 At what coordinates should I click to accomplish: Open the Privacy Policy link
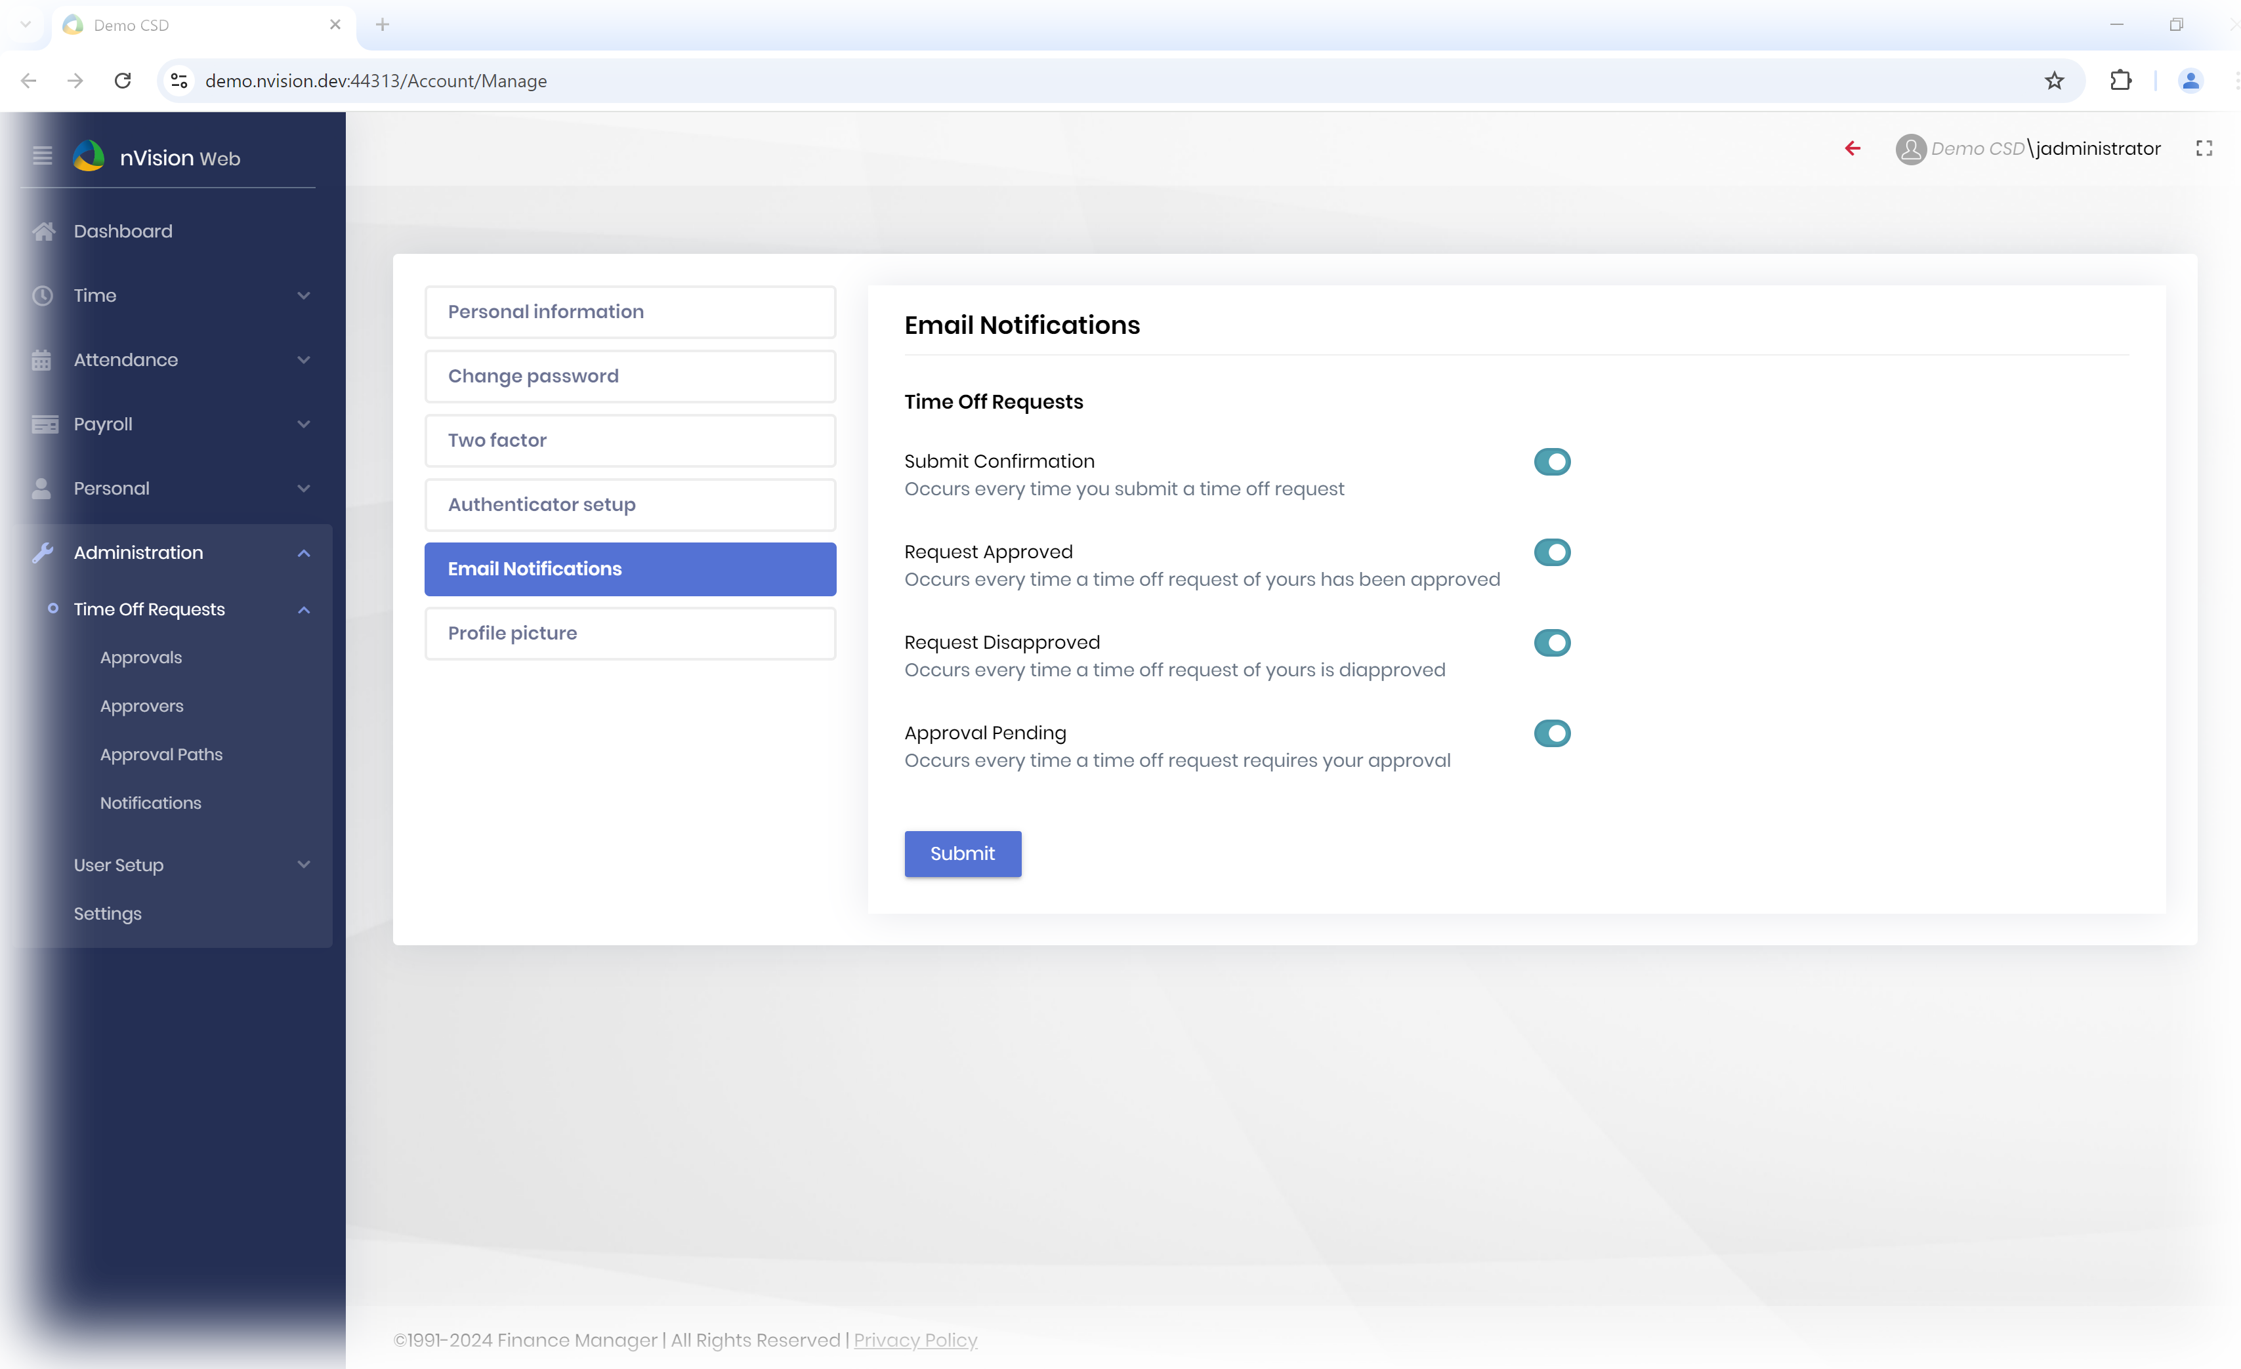pyautogui.click(x=915, y=1340)
